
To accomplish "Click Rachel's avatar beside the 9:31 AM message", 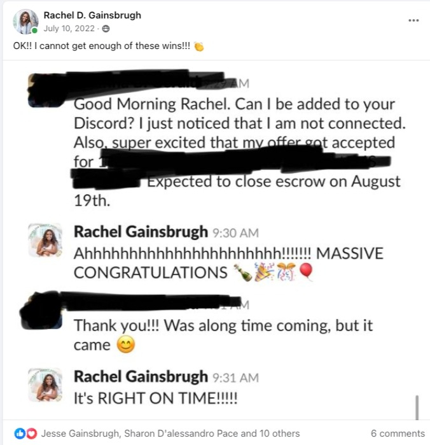I will [x=45, y=385].
